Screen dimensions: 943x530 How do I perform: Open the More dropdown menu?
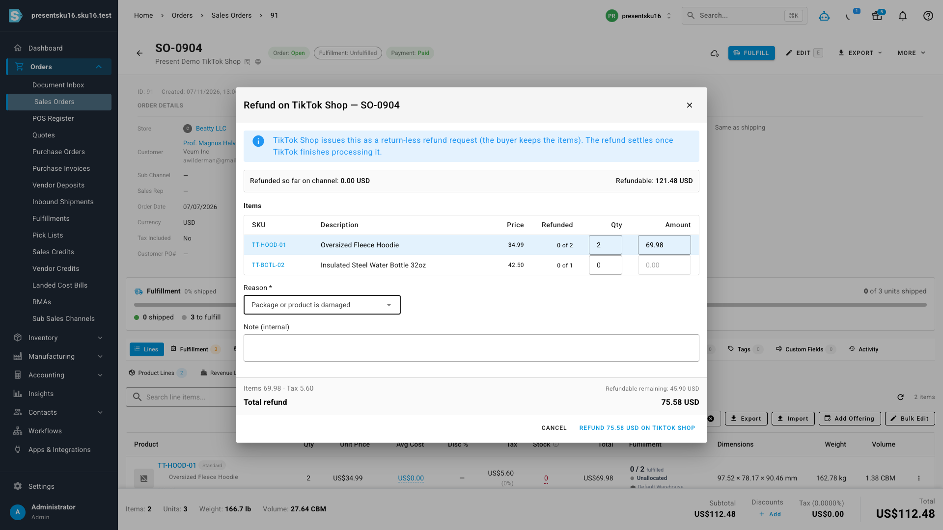pos(912,53)
